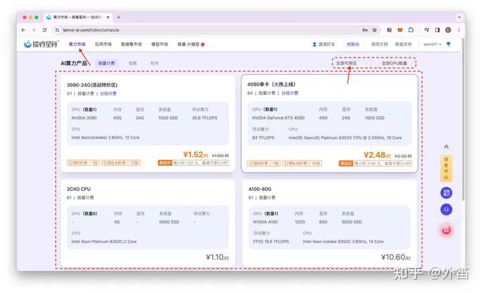Select the 按量计费 billing tab
The image size is (482, 293).
coord(106,64)
